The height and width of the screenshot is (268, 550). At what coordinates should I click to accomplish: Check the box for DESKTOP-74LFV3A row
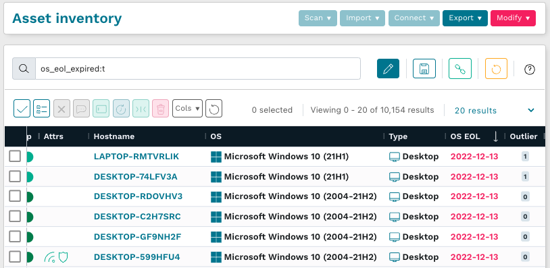pyautogui.click(x=15, y=177)
